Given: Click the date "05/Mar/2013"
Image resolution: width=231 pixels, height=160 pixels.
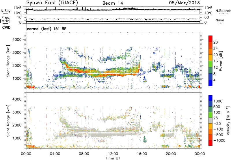Looking at the screenshot, I should (184, 3).
